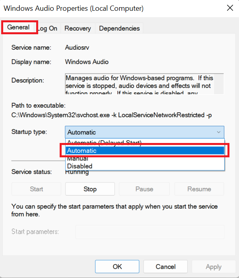Collapse the Startup type dropdown arrow
Viewport: 239px width, 278px height.
coord(218,132)
